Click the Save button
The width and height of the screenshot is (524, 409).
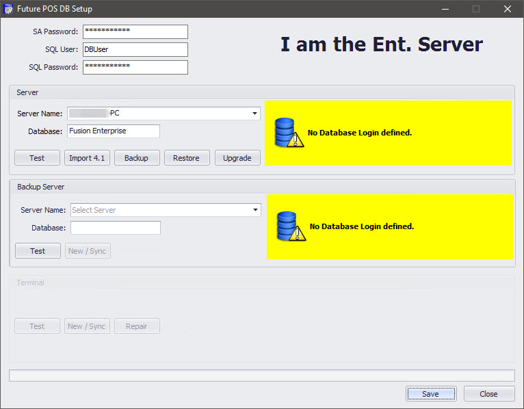430,394
